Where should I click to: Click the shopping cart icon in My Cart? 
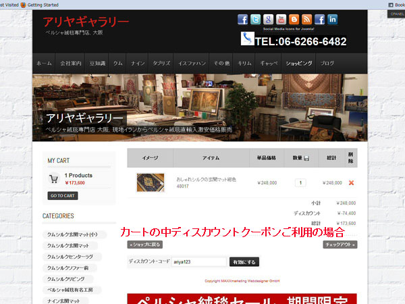pos(53,179)
